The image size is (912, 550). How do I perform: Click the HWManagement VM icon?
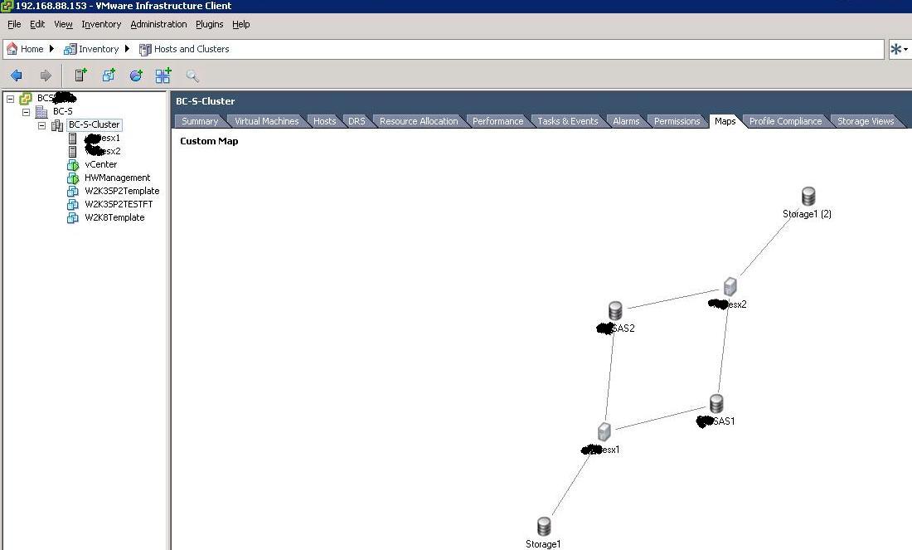tap(73, 178)
